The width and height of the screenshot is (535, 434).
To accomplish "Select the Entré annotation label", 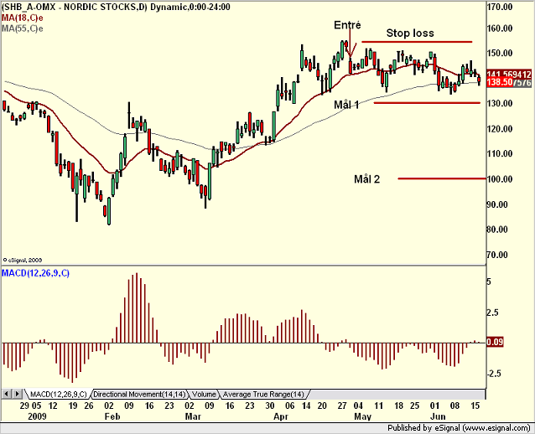I will [x=347, y=25].
